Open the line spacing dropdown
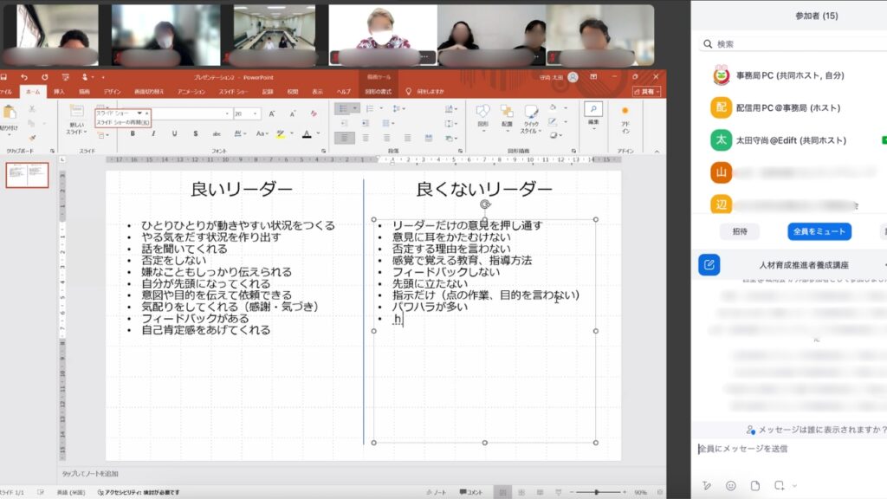The width and height of the screenshot is (887, 499). pos(398,108)
